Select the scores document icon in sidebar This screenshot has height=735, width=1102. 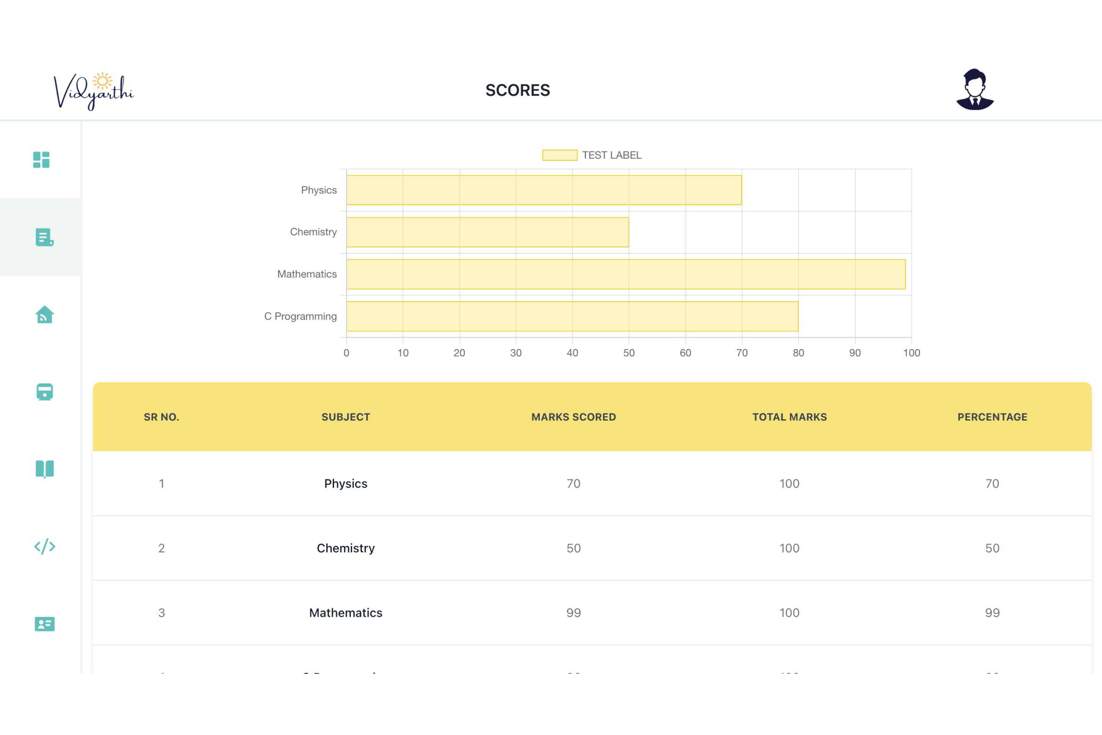pyautogui.click(x=44, y=237)
